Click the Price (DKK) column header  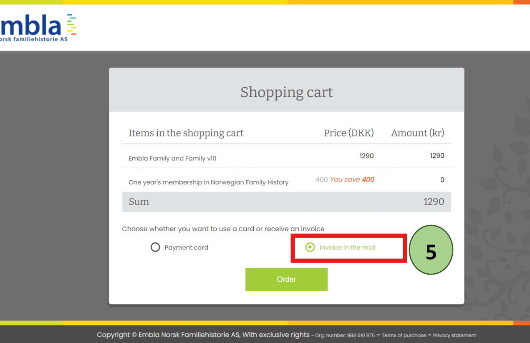349,133
